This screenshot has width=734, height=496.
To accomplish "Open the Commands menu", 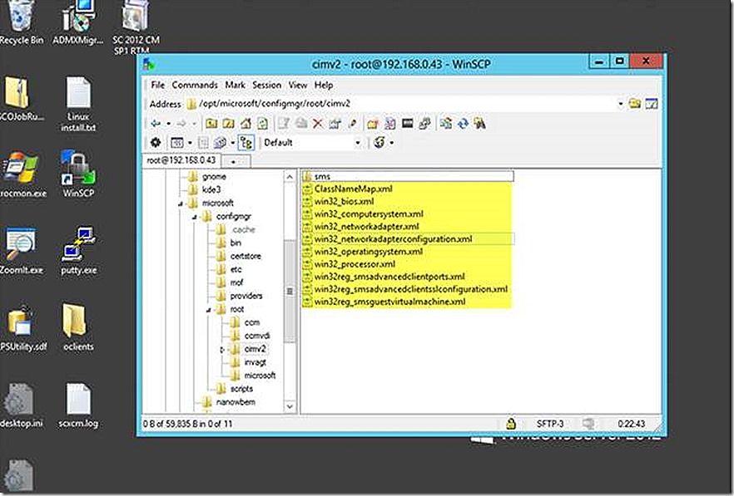I will coord(195,85).
